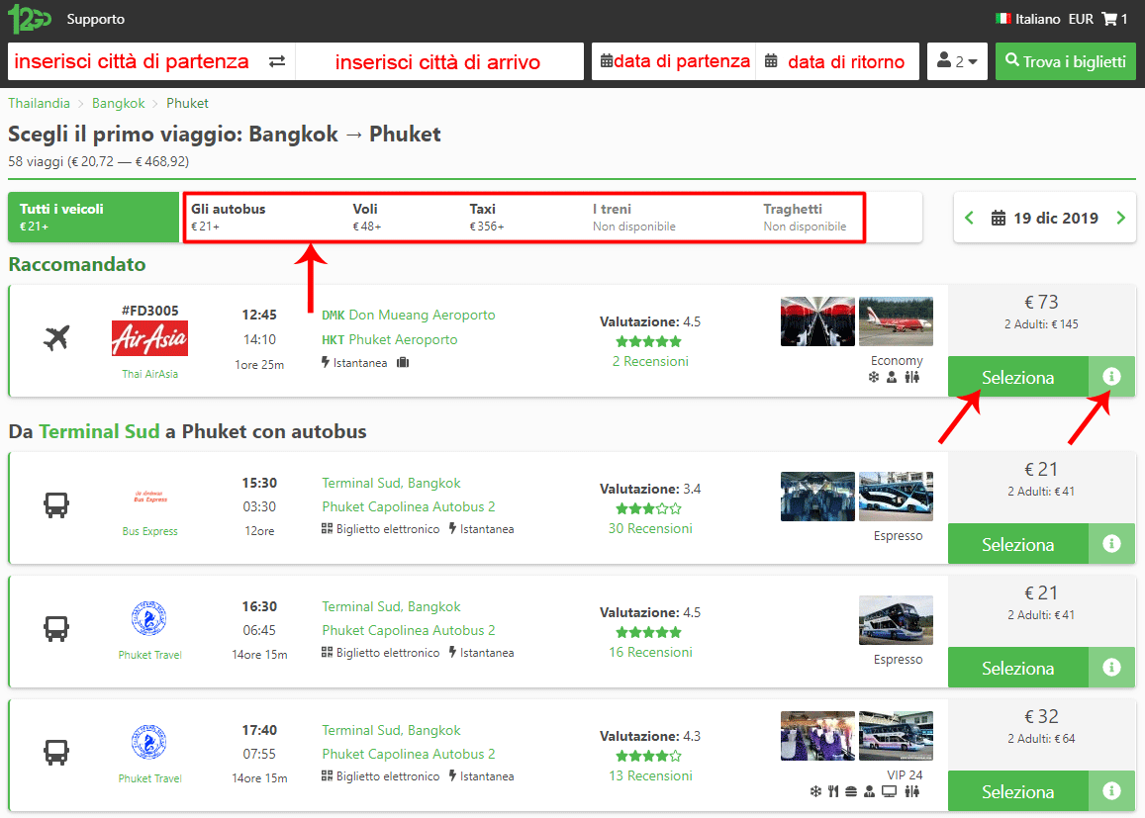Select the 16:30 Phuket Travel trip
This screenshot has height=818, width=1145.
(x=1018, y=667)
